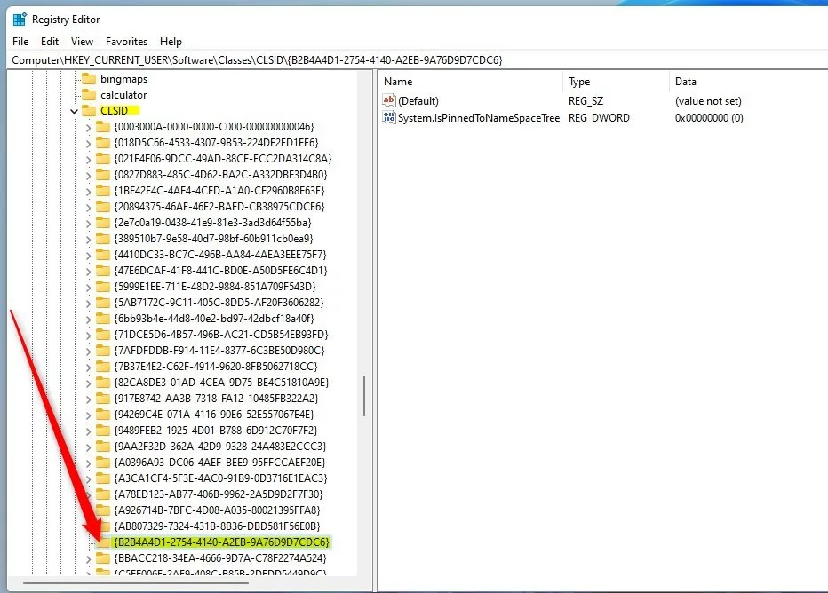Collapse the CLSID tree node

[x=74, y=111]
